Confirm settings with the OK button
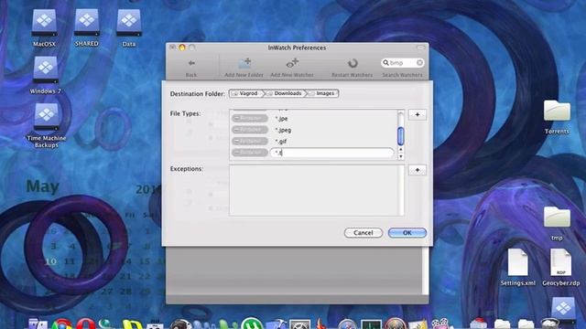The width and height of the screenshot is (586, 329). (x=407, y=233)
